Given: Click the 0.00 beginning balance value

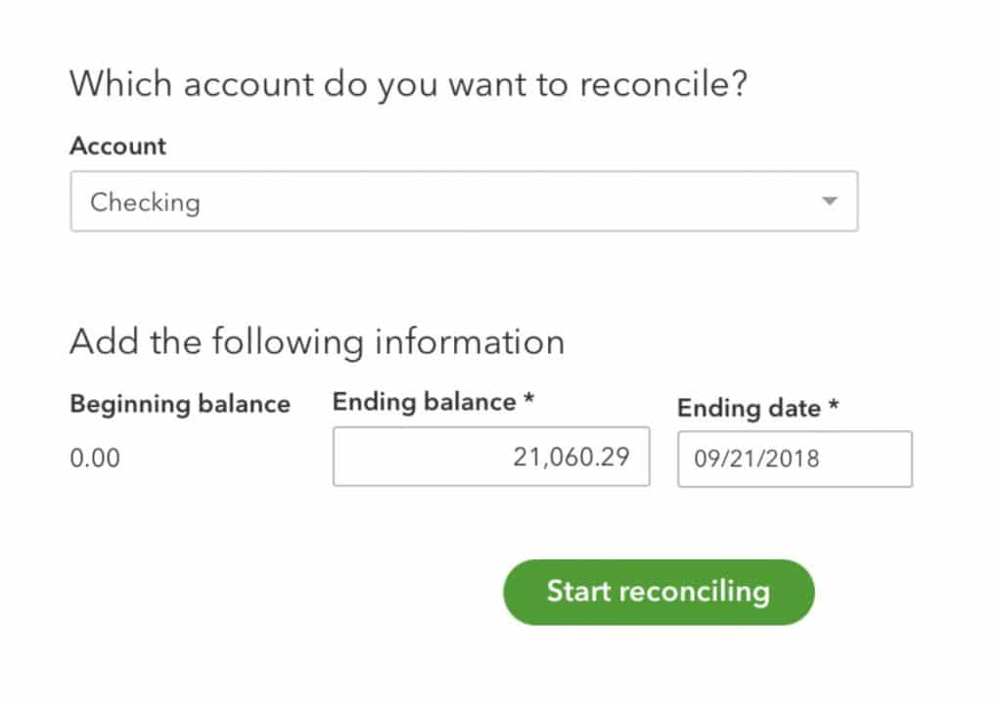Looking at the screenshot, I should click(95, 458).
